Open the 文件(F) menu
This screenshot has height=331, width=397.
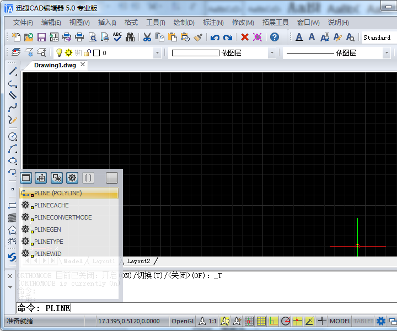coord(23,23)
